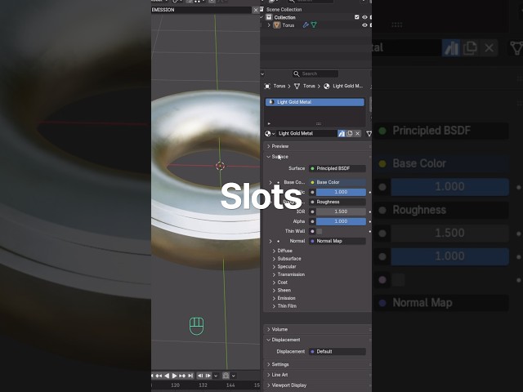Image resolution: width=523 pixels, height=392 pixels.
Task: Click the Collection box icon in outliner
Action: click(269, 17)
